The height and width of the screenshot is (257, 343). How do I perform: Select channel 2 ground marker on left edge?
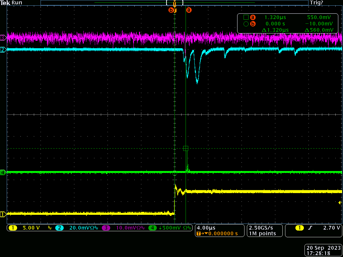pyautogui.click(x=3, y=50)
